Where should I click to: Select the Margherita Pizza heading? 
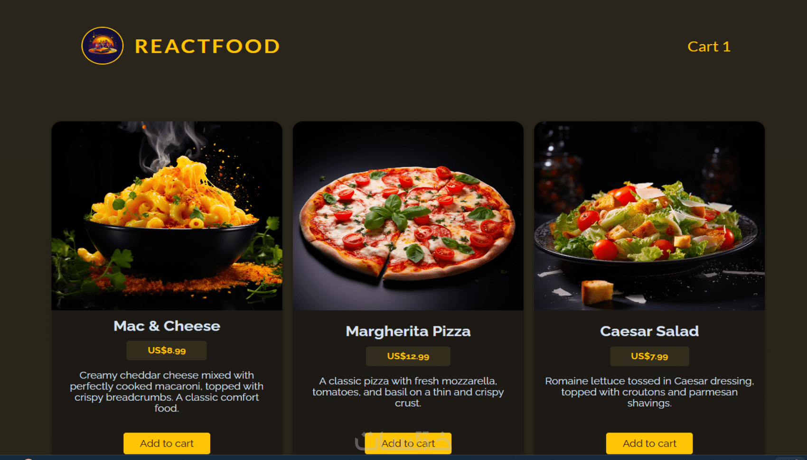pyautogui.click(x=408, y=331)
